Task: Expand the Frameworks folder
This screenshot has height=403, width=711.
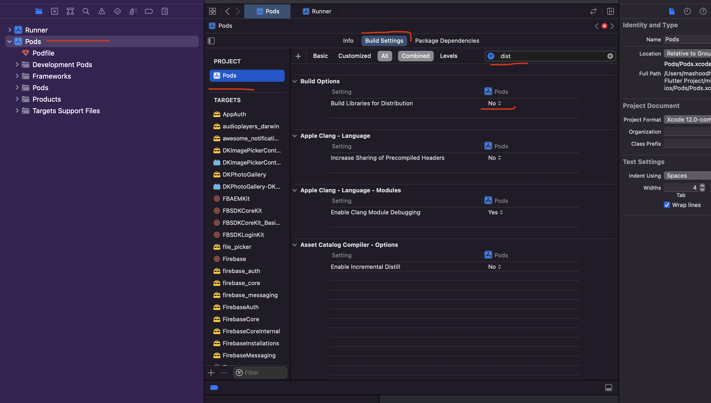Action: (17, 76)
